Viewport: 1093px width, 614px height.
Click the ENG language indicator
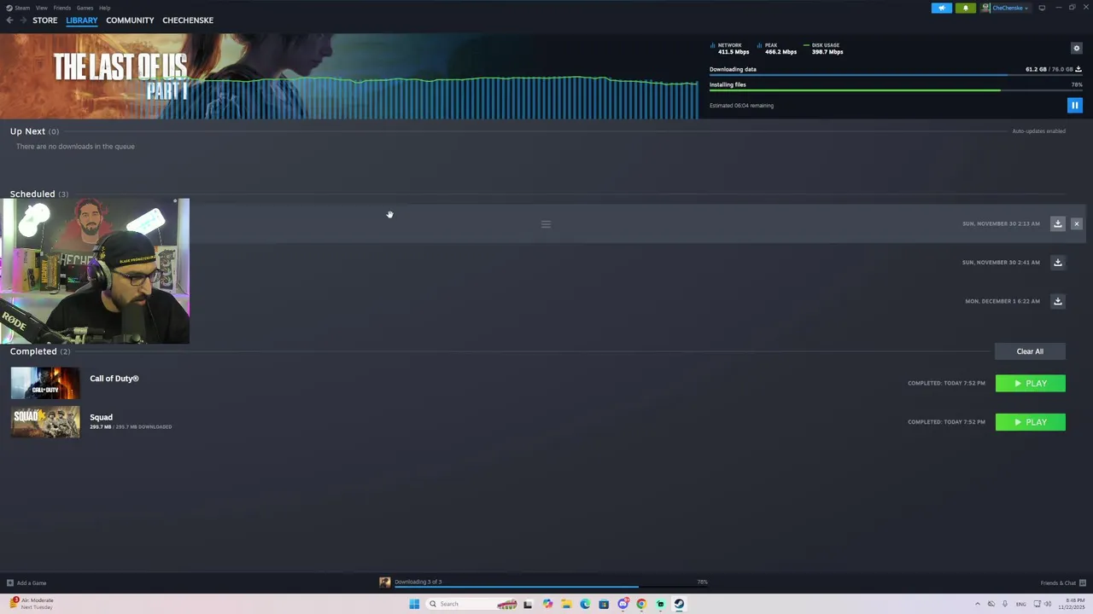click(x=1020, y=604)
